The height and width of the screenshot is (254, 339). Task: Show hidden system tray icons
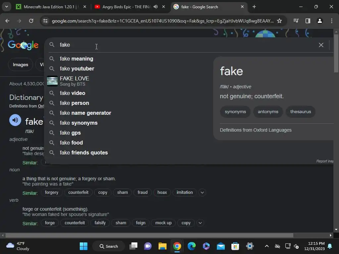pos(267,246)
